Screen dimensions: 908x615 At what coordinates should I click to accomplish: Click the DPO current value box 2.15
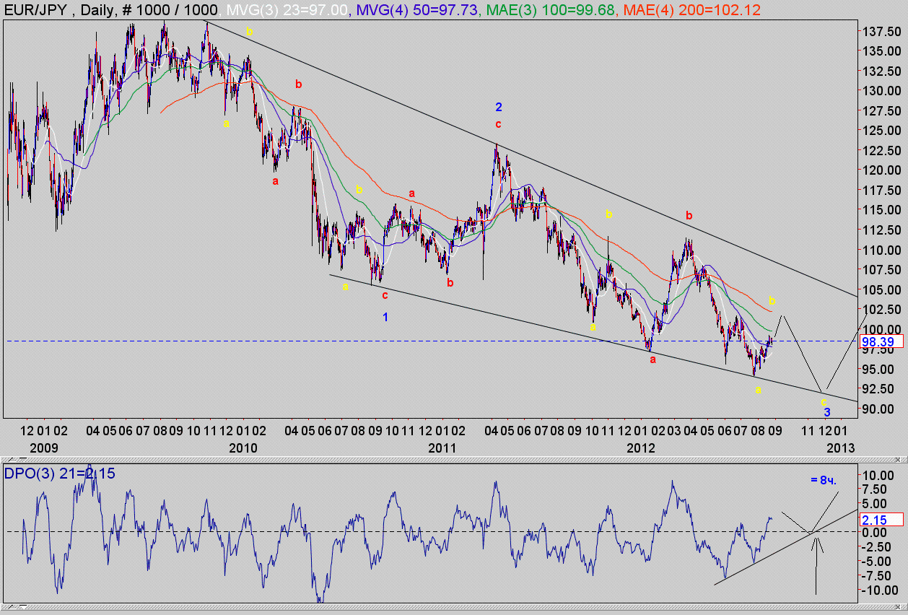[881, 519]
